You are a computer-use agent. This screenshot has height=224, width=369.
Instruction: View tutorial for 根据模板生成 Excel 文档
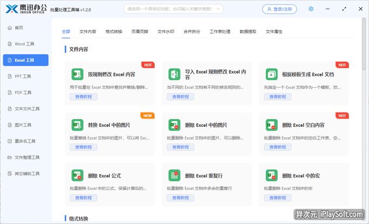click(278, 97)
